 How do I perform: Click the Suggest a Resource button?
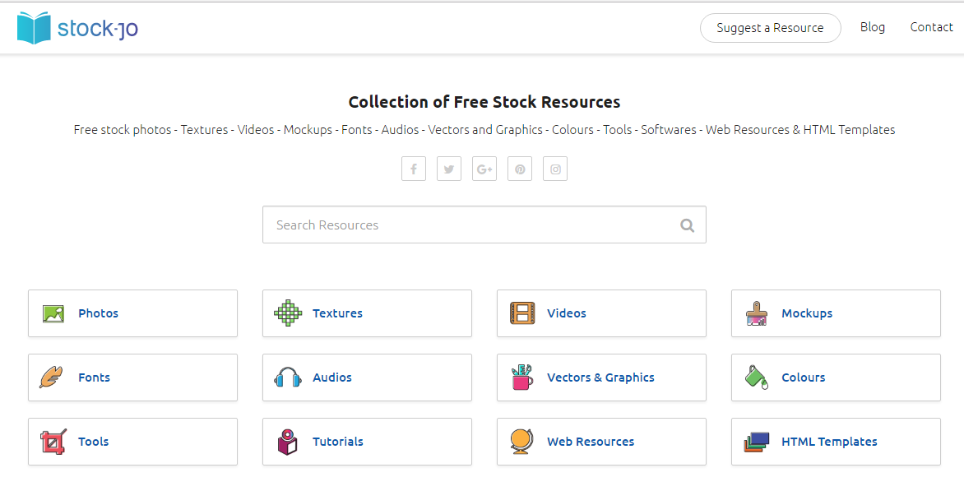(771, 28)
